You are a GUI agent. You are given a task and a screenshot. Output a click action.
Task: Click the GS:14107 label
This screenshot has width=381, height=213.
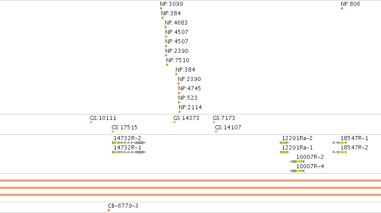tap(228, 128)
